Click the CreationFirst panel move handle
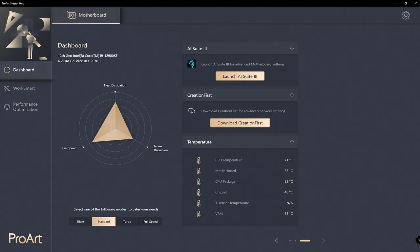 click(292, 95)
